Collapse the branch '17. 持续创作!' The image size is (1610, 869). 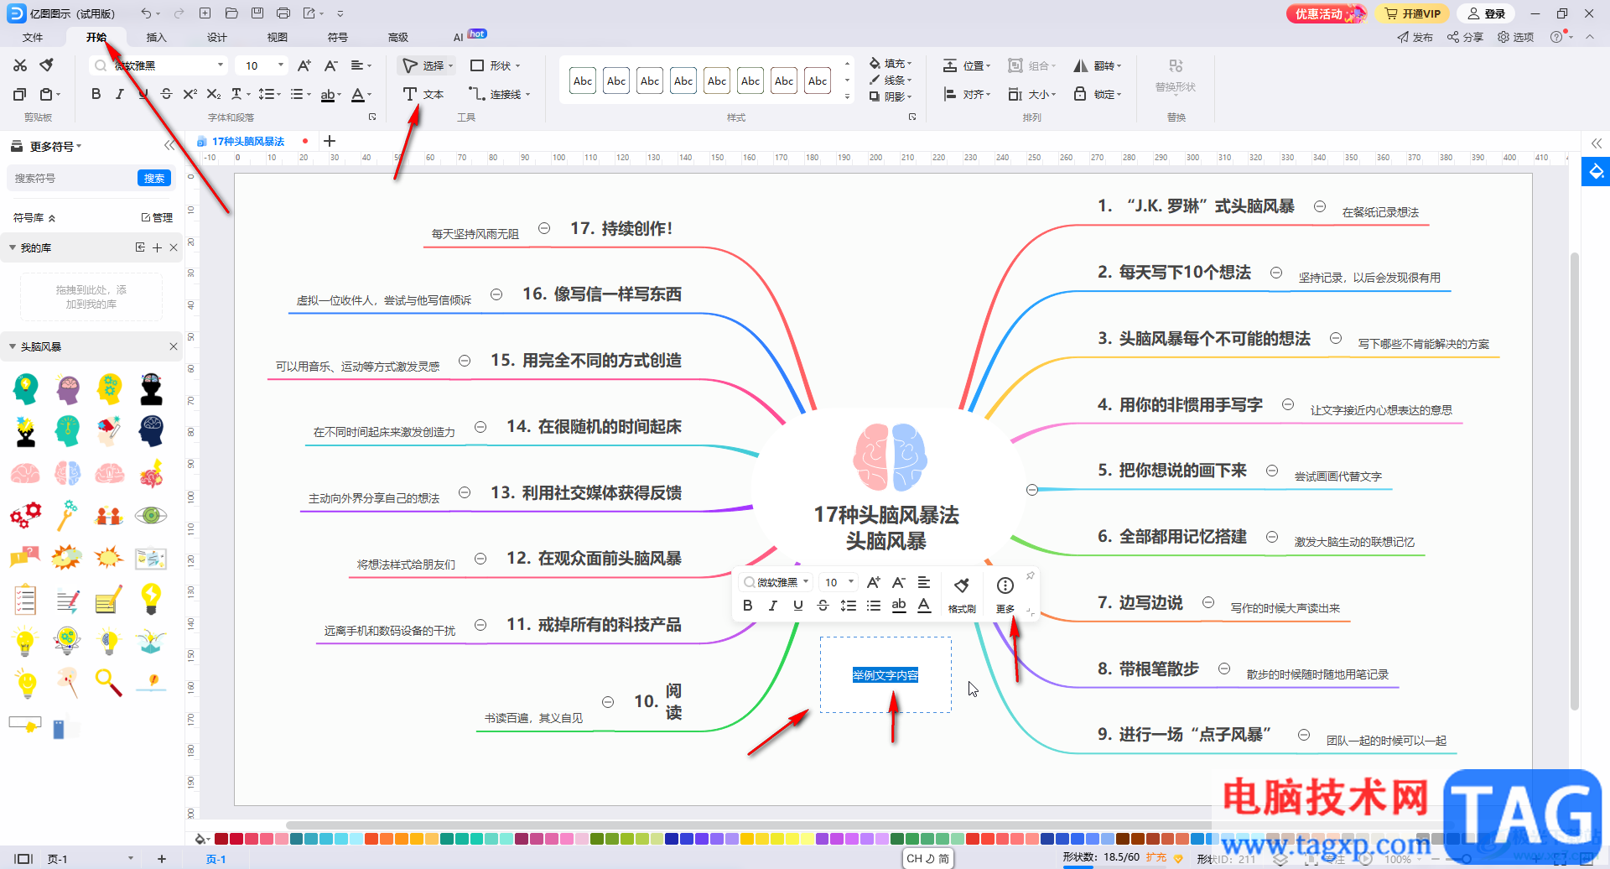tap(544, 228)
